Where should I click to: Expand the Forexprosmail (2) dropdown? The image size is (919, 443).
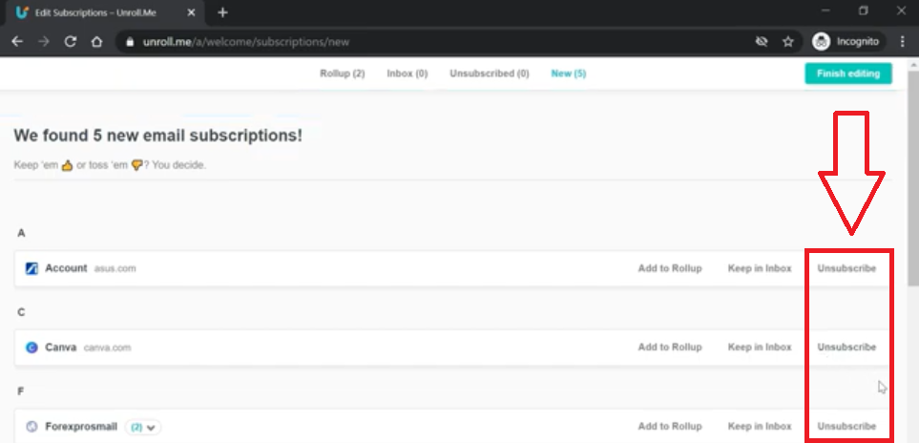point(143,427)
